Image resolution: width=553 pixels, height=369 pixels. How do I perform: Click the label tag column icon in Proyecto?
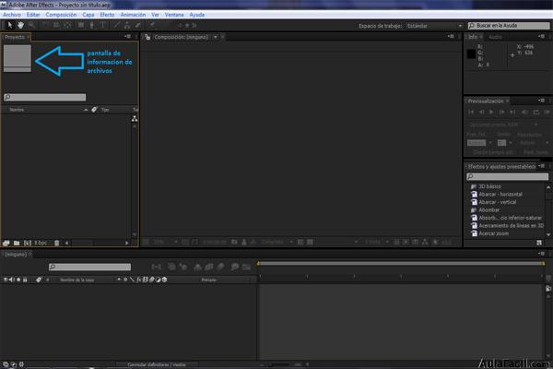coord(94,110)
